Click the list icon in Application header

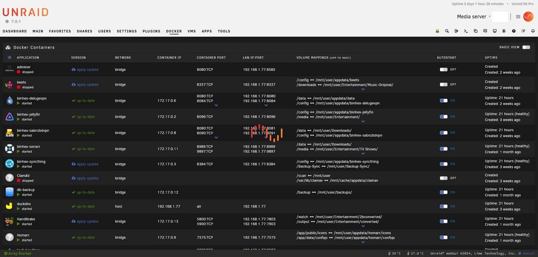(9, 58)
